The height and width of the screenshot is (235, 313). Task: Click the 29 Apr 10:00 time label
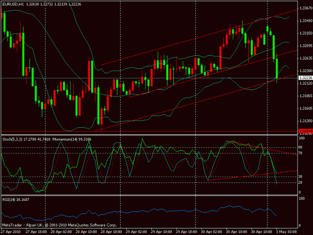click(x=161, y=231)
